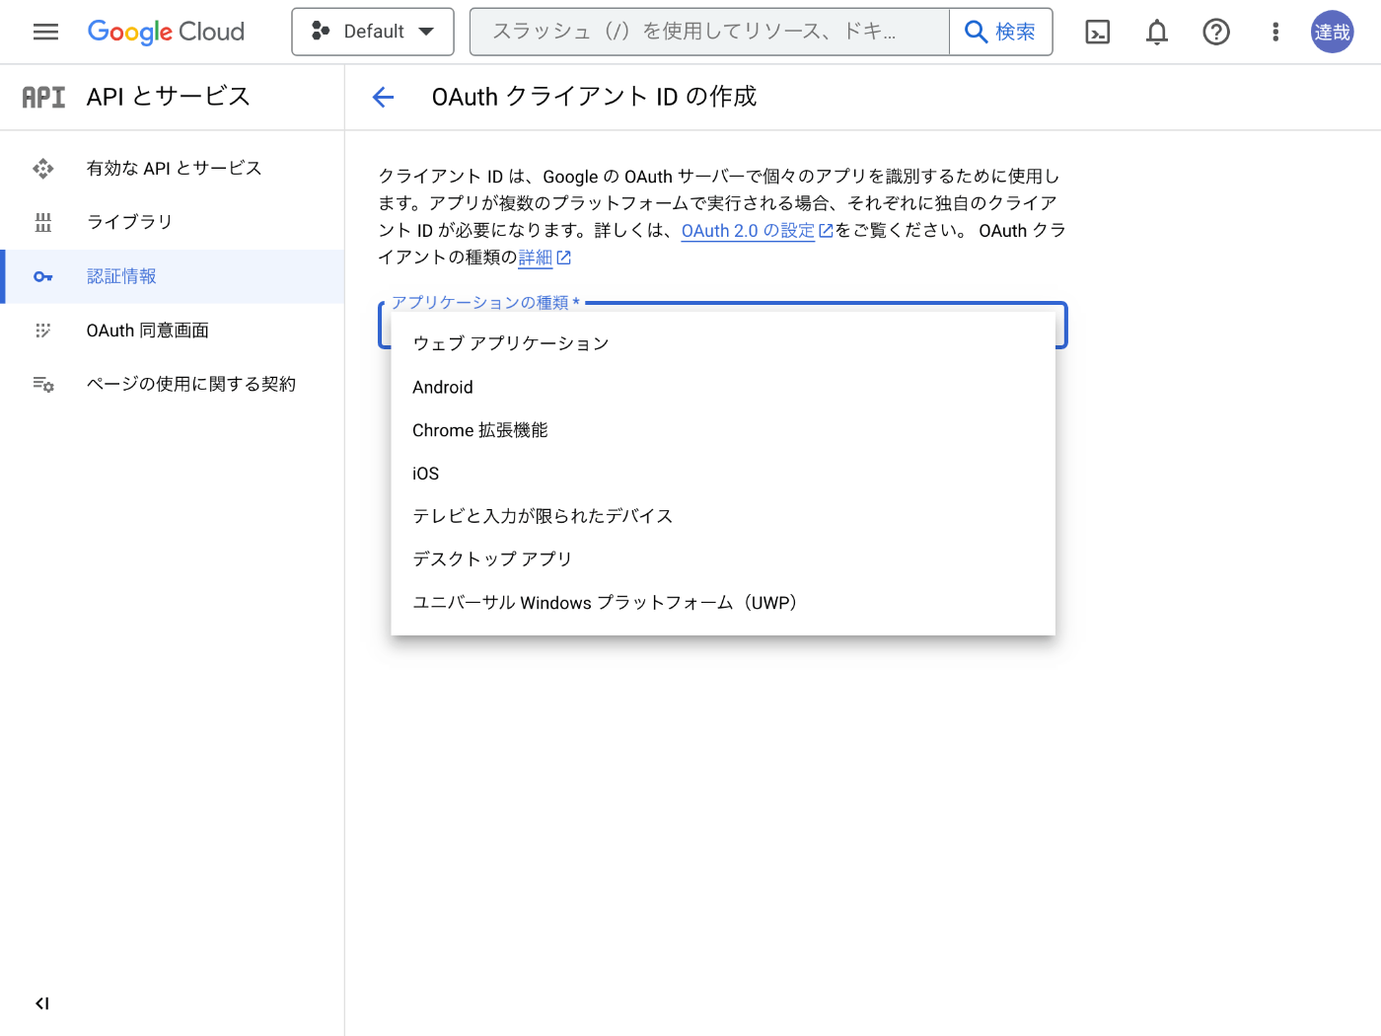Open OAuth 同意画面 in sidebar
This screenshot has height=1036, width=1381.
[173, 331]
